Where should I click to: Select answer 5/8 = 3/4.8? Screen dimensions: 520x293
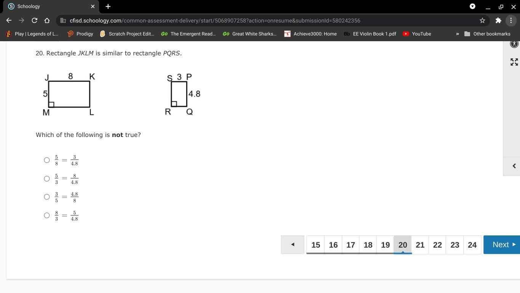coord(47,160)
